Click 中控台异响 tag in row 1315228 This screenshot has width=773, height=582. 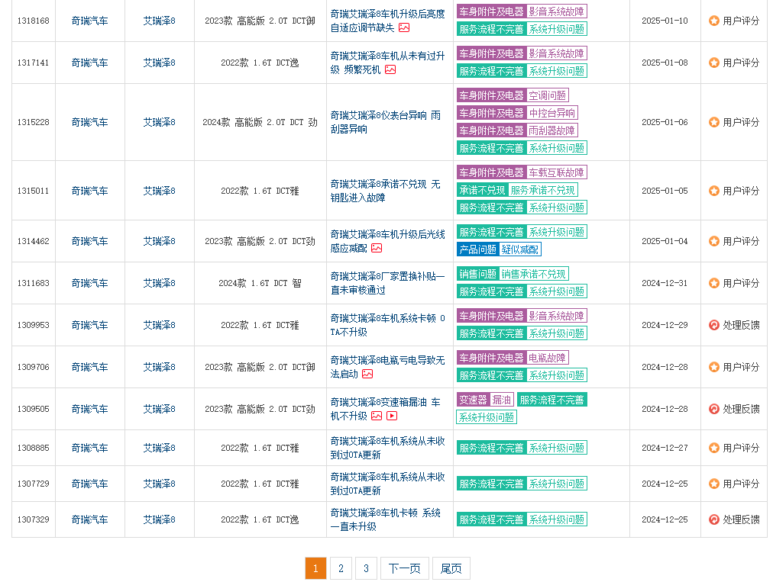(552, 113)
